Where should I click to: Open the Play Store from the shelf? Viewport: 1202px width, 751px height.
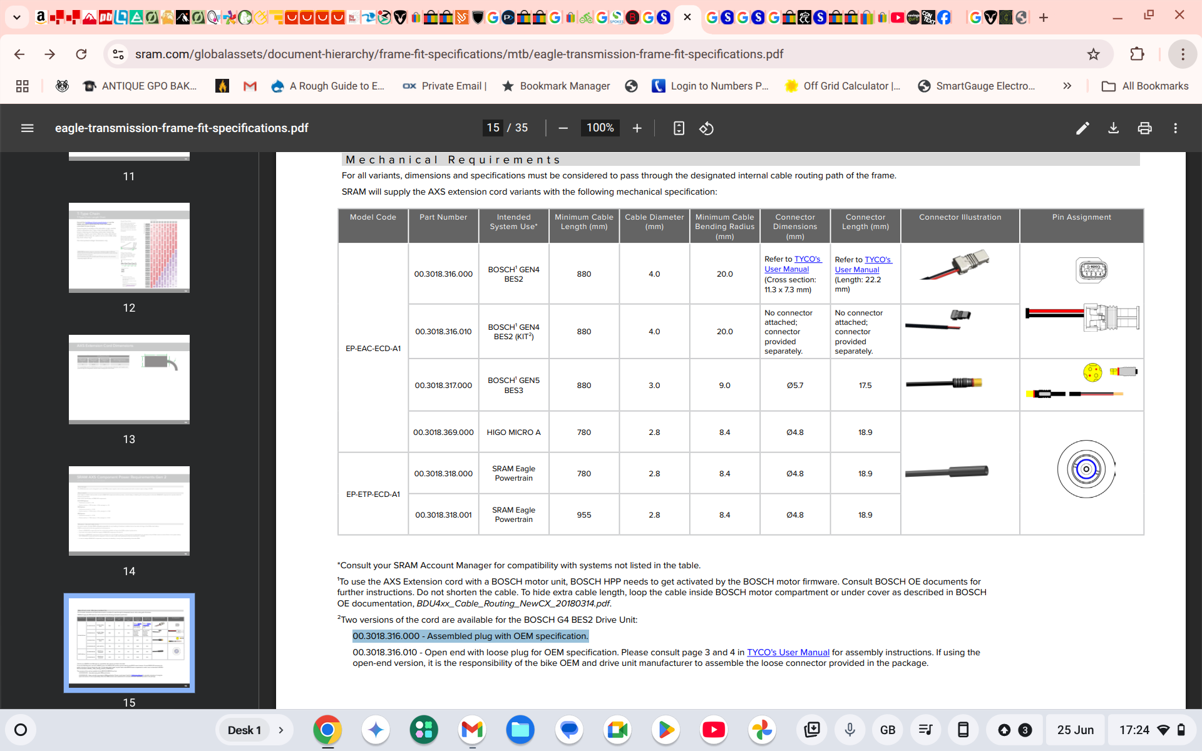tap(665, 730)
